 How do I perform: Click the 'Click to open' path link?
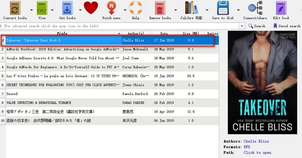point(257,153)
